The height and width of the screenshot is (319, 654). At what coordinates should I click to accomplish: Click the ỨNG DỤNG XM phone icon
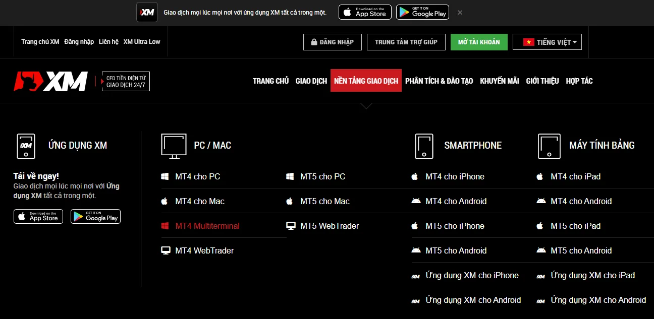tap(26, 146)
